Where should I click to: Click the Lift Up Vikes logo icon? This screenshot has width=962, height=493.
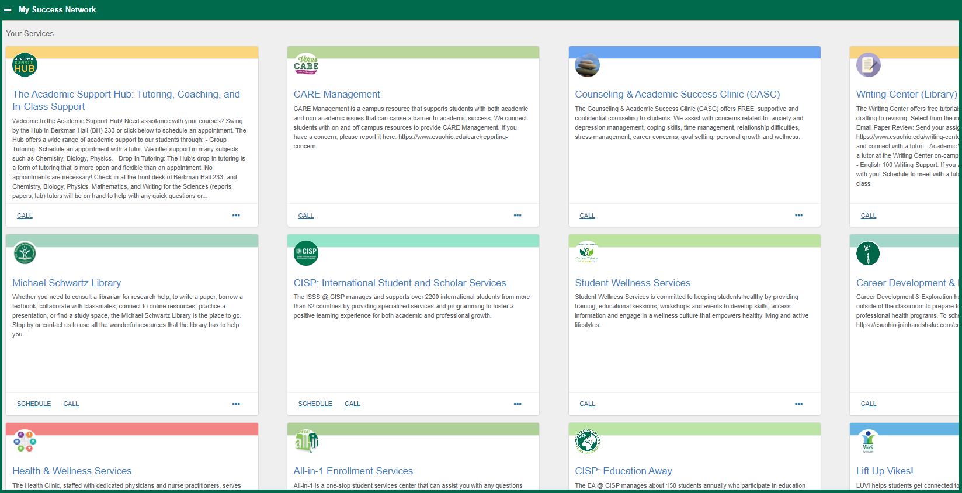click(x=869, y=442)
